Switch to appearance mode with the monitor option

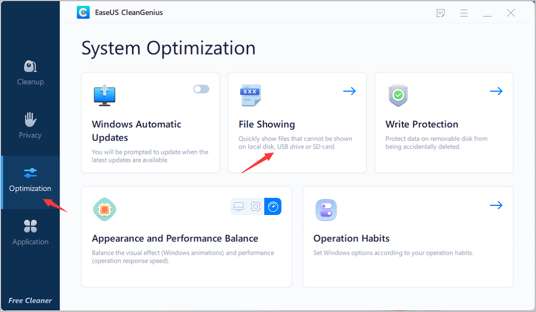pos(239,206)
